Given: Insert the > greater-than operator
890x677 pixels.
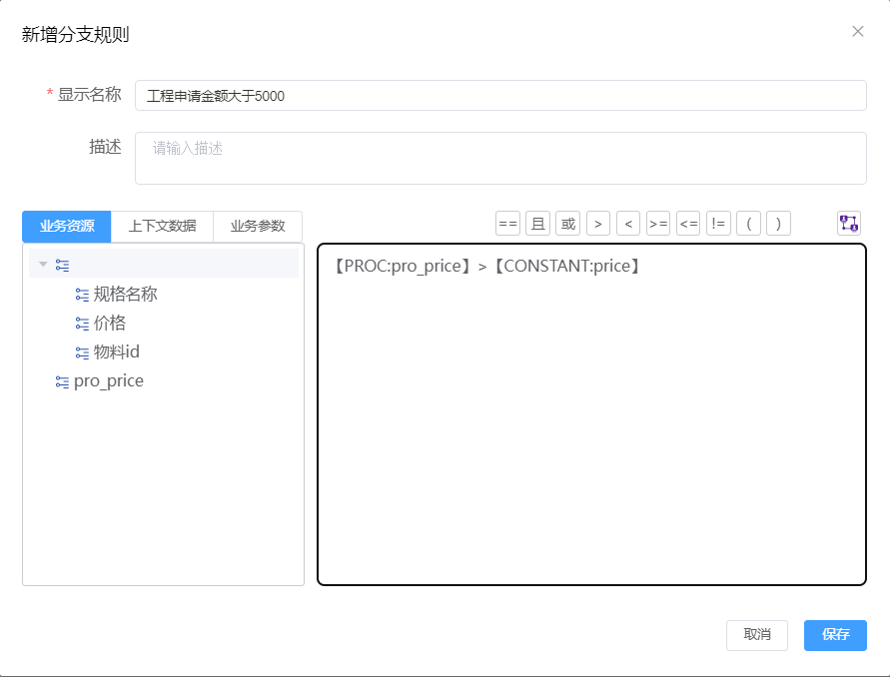Looking at the screenshot, I should (x=597, y=223).
